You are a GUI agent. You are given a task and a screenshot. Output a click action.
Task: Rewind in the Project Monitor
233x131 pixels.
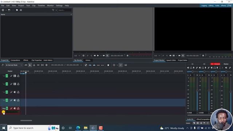coord(170,56)
